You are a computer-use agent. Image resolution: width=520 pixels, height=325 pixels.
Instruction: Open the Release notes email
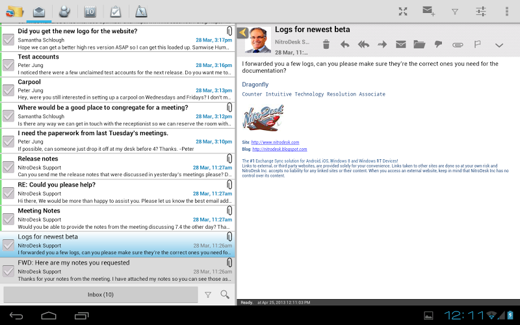pos(118,166)
